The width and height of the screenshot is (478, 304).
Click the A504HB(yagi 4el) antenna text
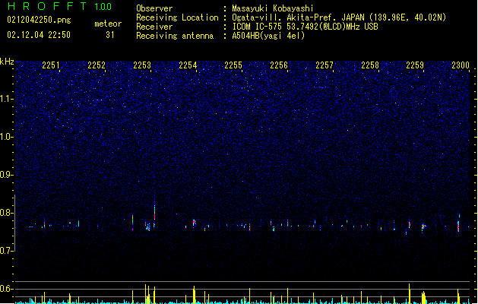(x=268, y=36)
